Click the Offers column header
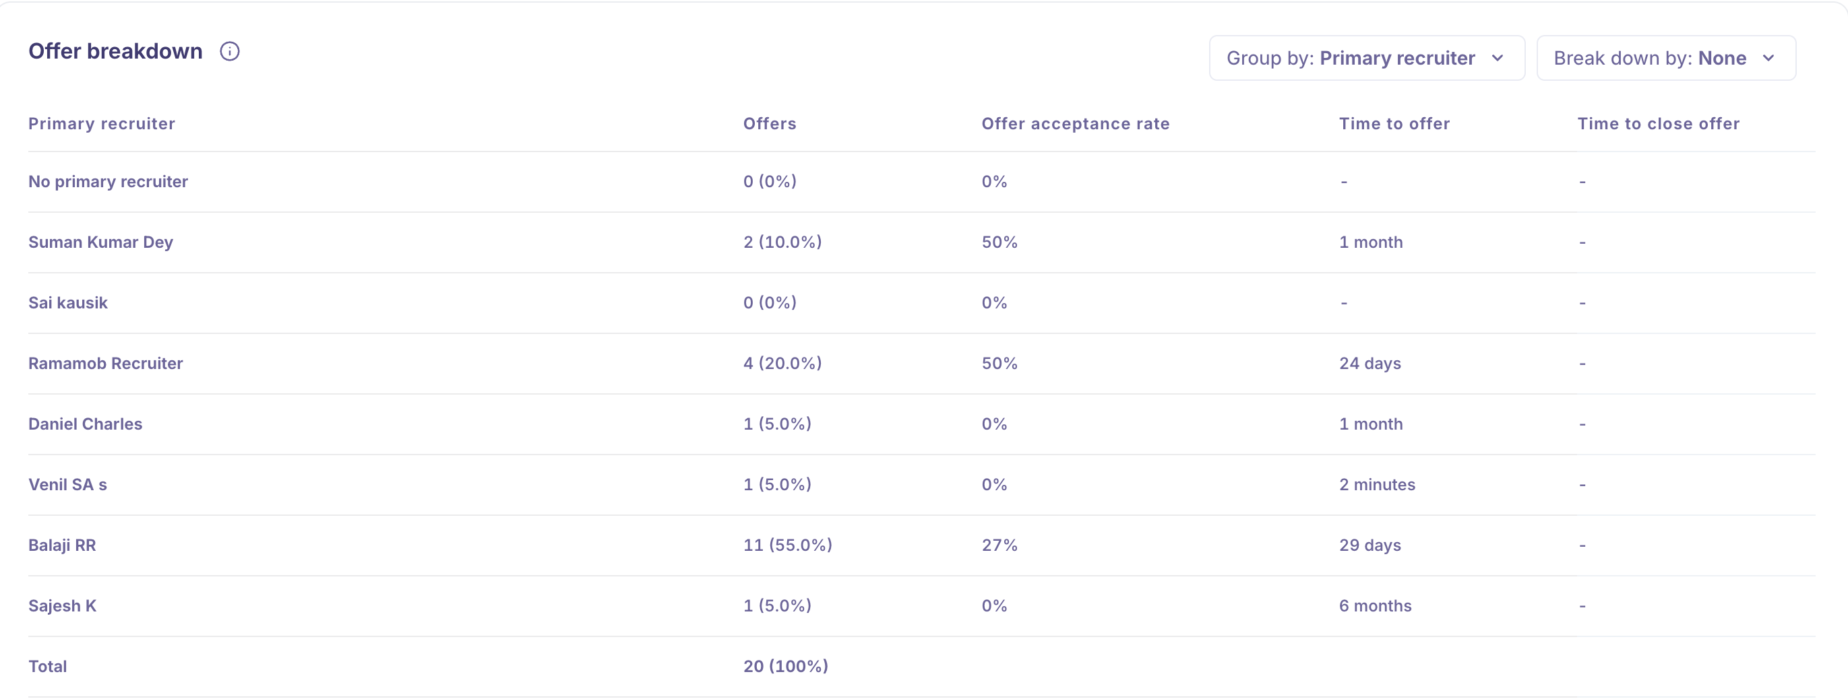 (769, 124)
